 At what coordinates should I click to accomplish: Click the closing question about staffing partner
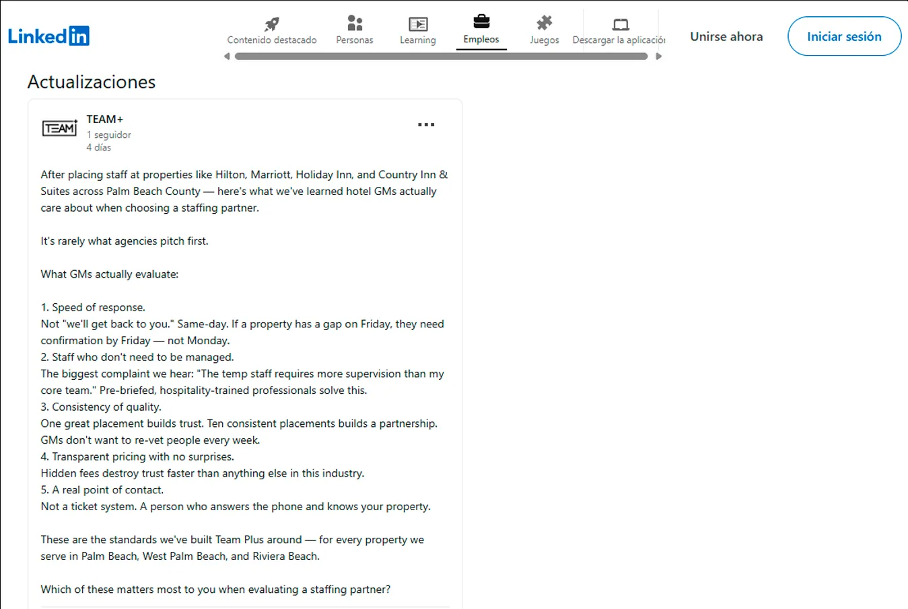215,590
